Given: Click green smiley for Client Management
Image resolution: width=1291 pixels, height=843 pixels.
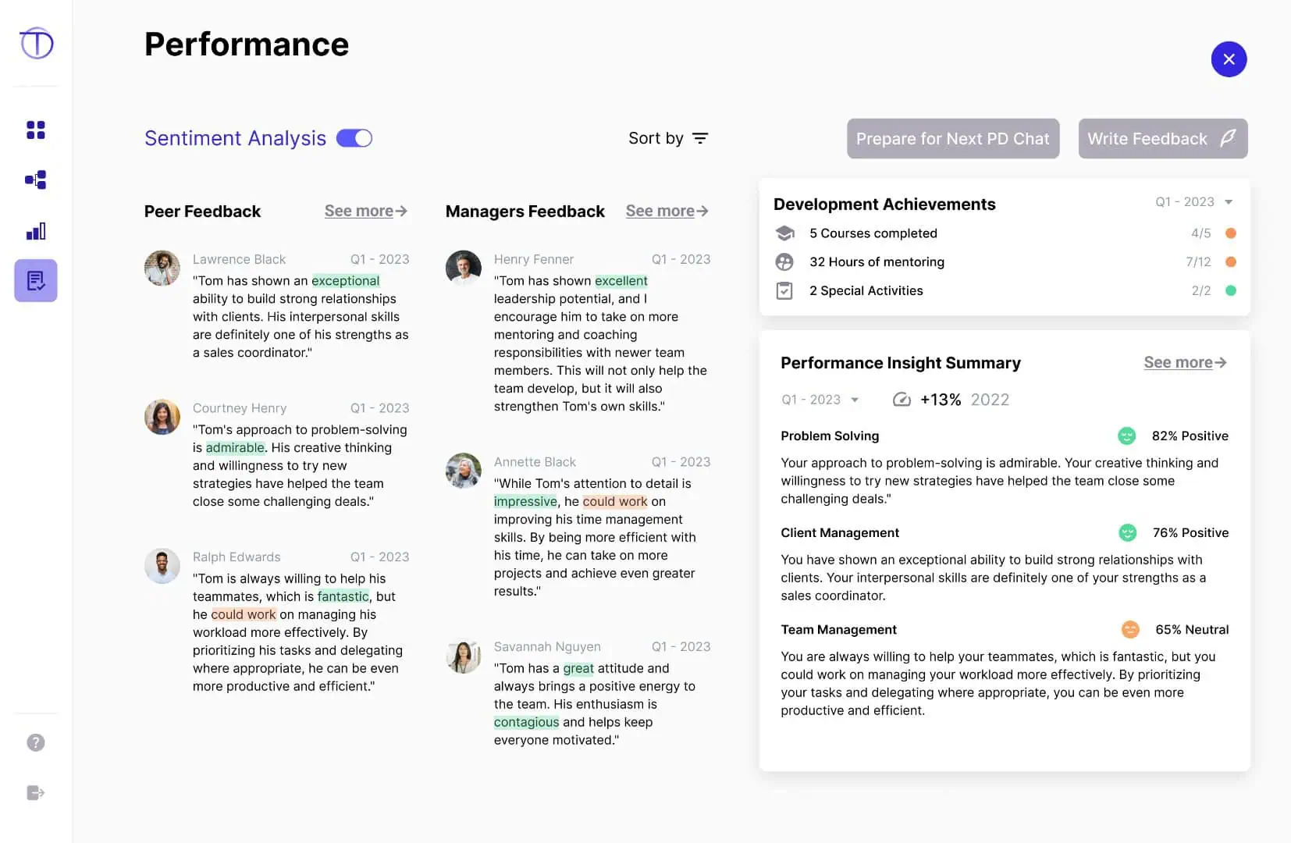Looking at the screenshot, I should click(1127, 532).
